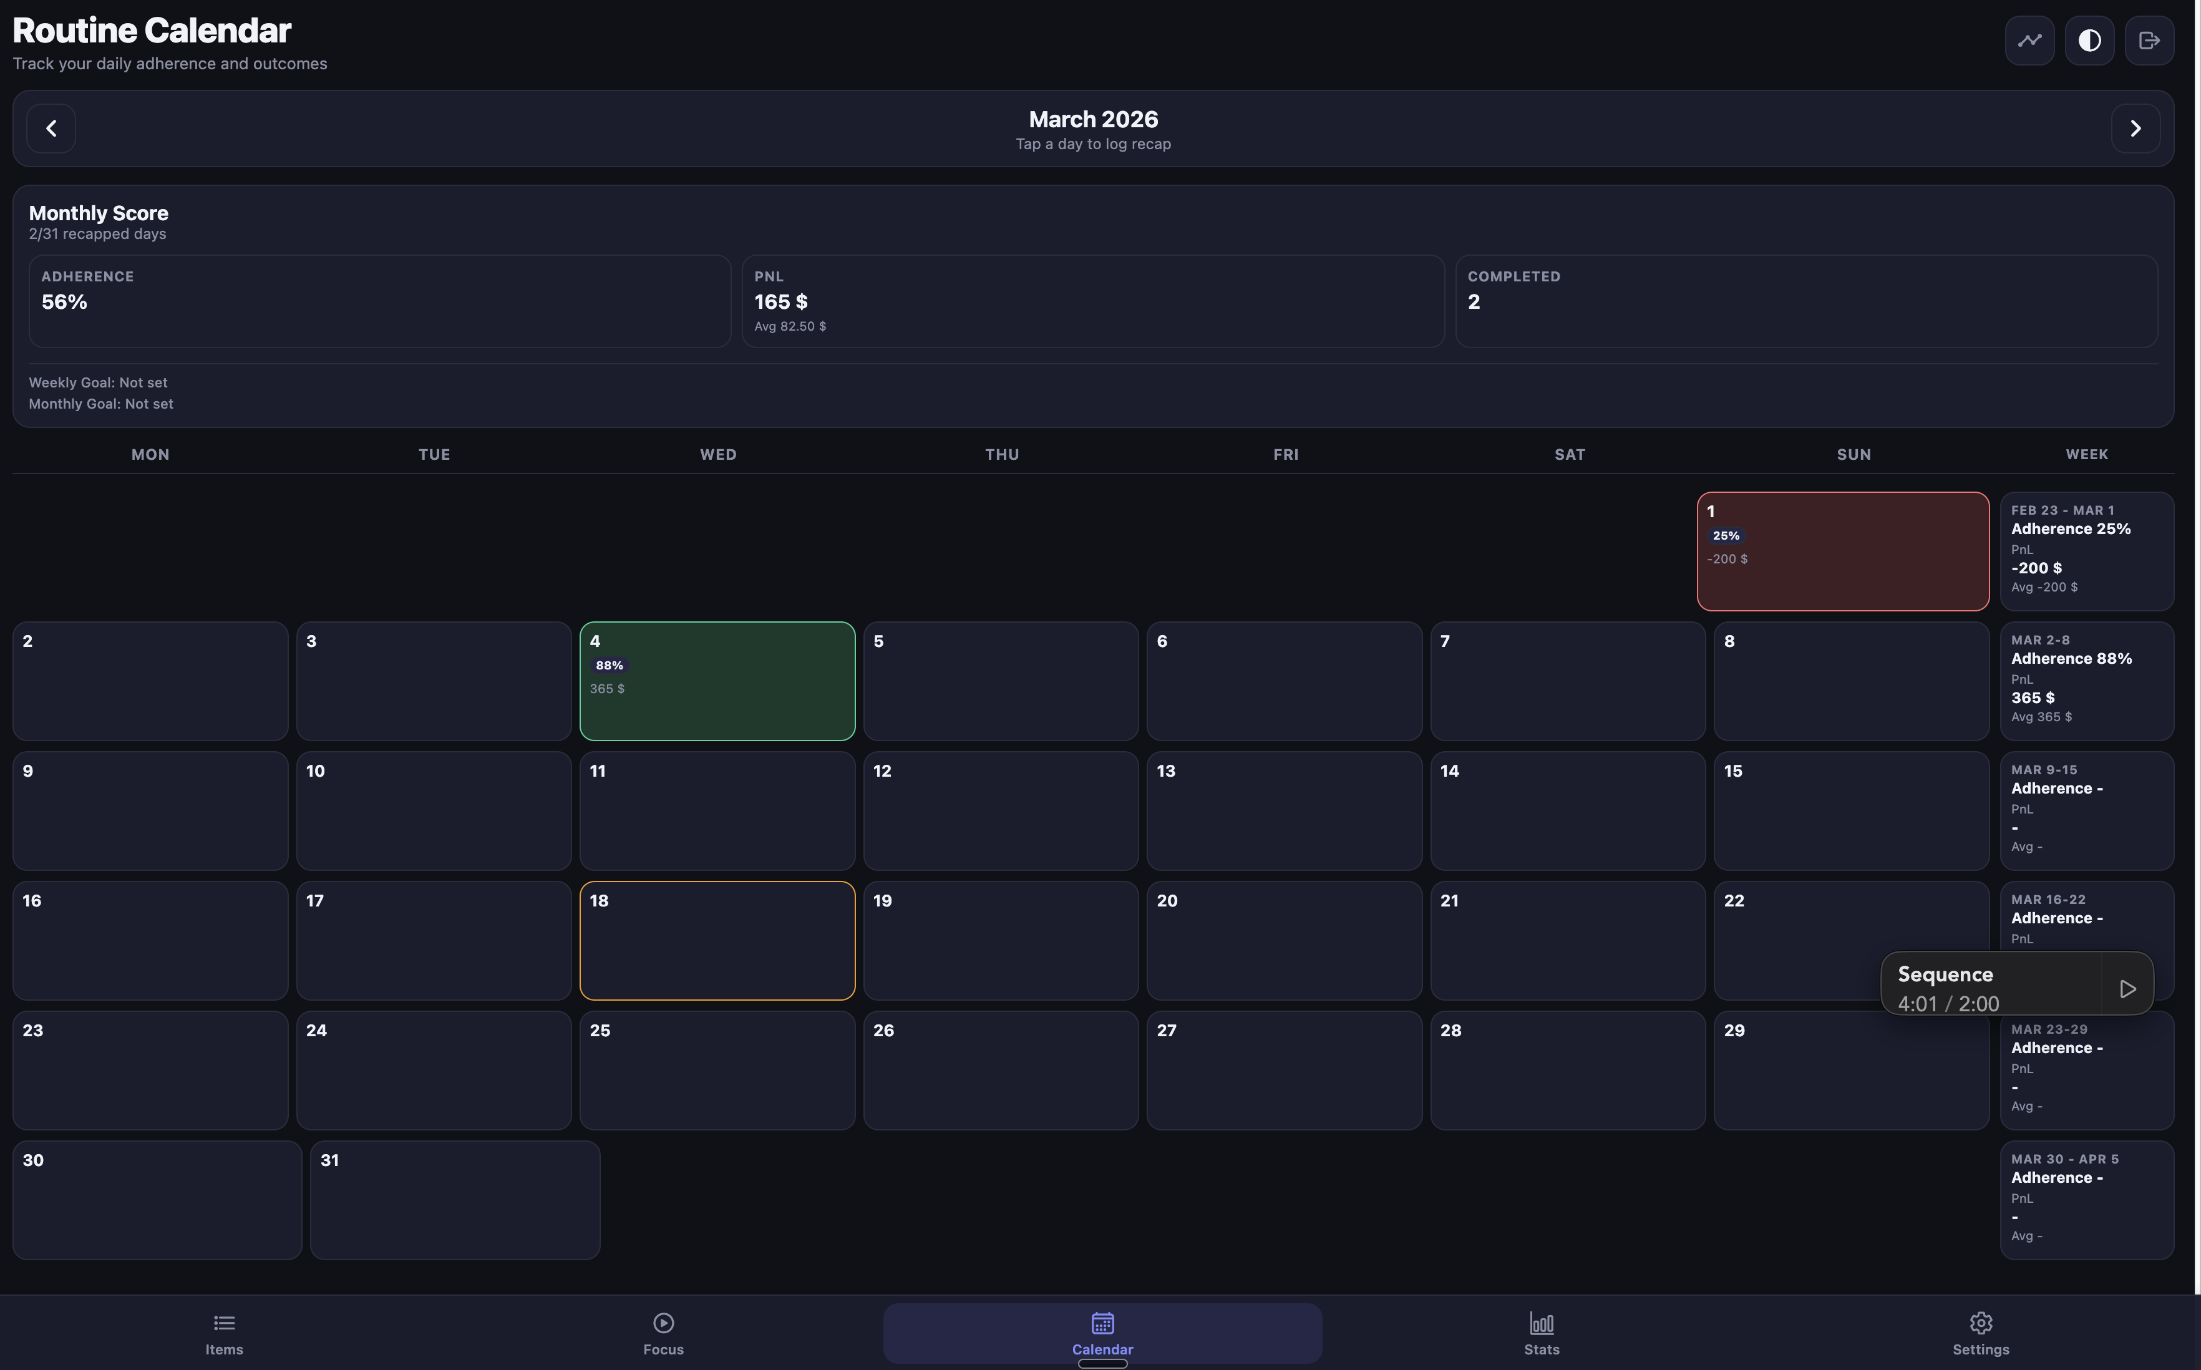Screen dimensions: 2201x1370
Task: Open March 4 day showing 88% adherence
Action: pos(717,681)
